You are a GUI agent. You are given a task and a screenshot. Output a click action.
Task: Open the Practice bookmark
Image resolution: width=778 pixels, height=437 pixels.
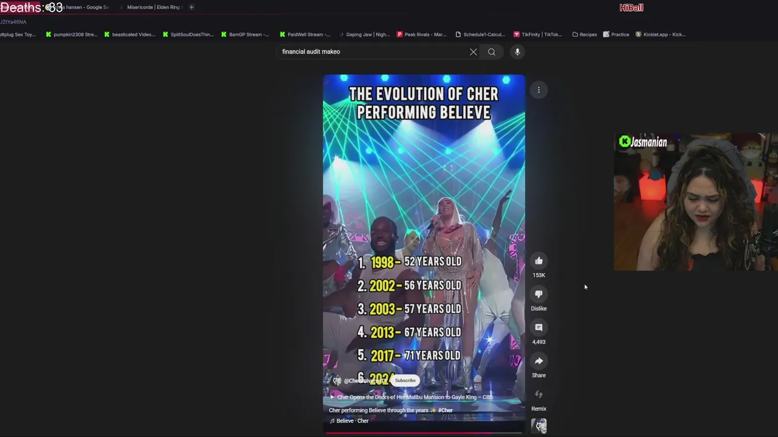(616, 35)
